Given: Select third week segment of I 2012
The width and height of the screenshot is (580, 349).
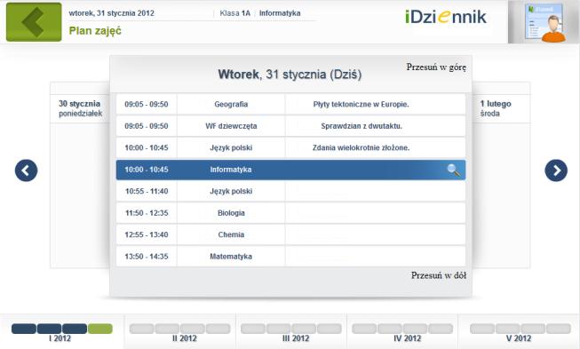Looking at the screenshot, I should coord(75,329).
